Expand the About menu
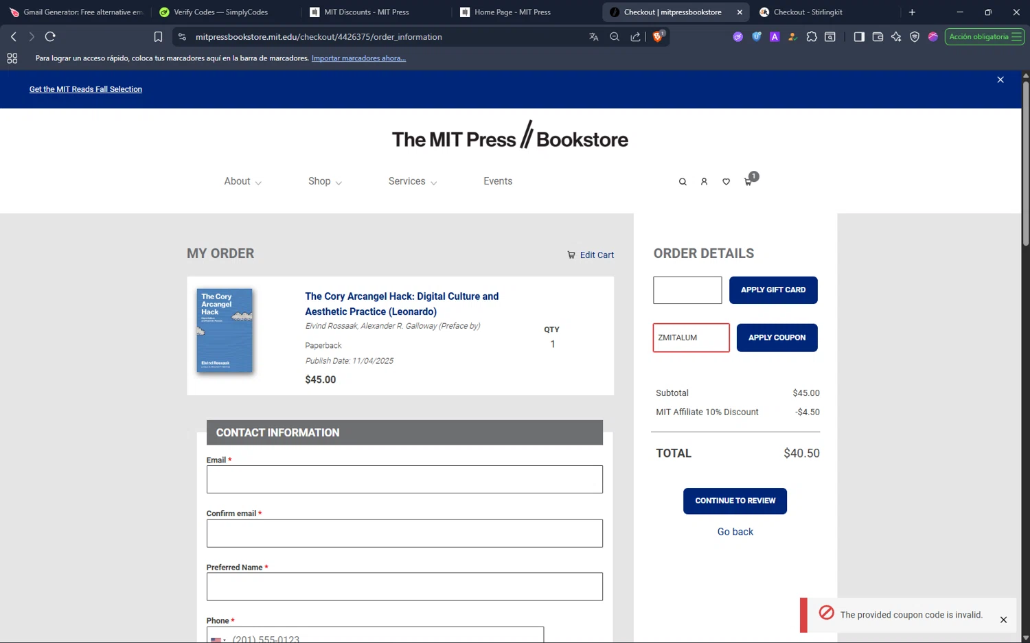The image size is (1030, 643). pyautogui.click(x=242, y=181)
